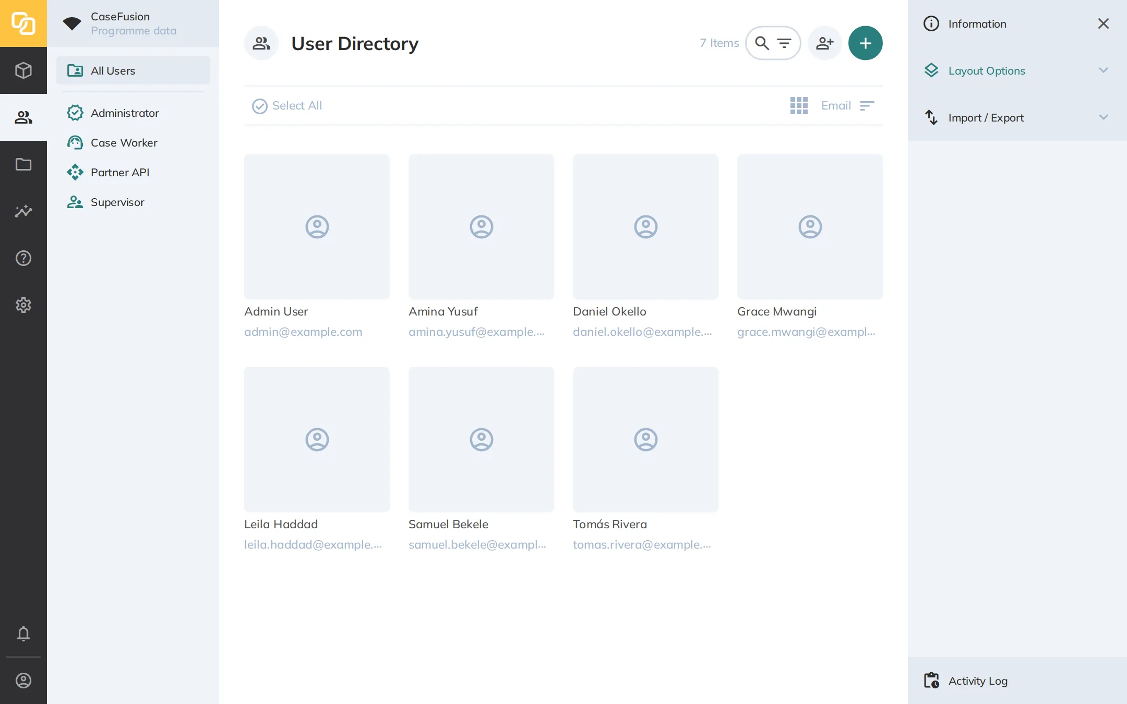
Task: Open Tomás Rivera avatar thumbnail
Action: (x=645, y=440)
